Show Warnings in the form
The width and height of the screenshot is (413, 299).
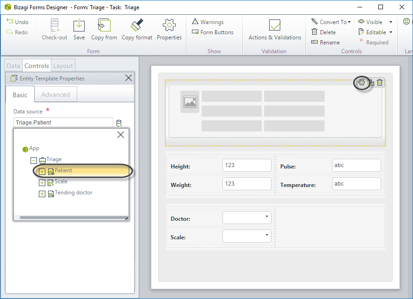pyautogui.click(x=208, y=22)
